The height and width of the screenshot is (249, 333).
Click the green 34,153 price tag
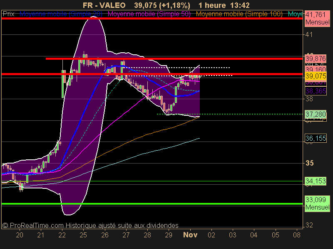(x=316, y=181)
